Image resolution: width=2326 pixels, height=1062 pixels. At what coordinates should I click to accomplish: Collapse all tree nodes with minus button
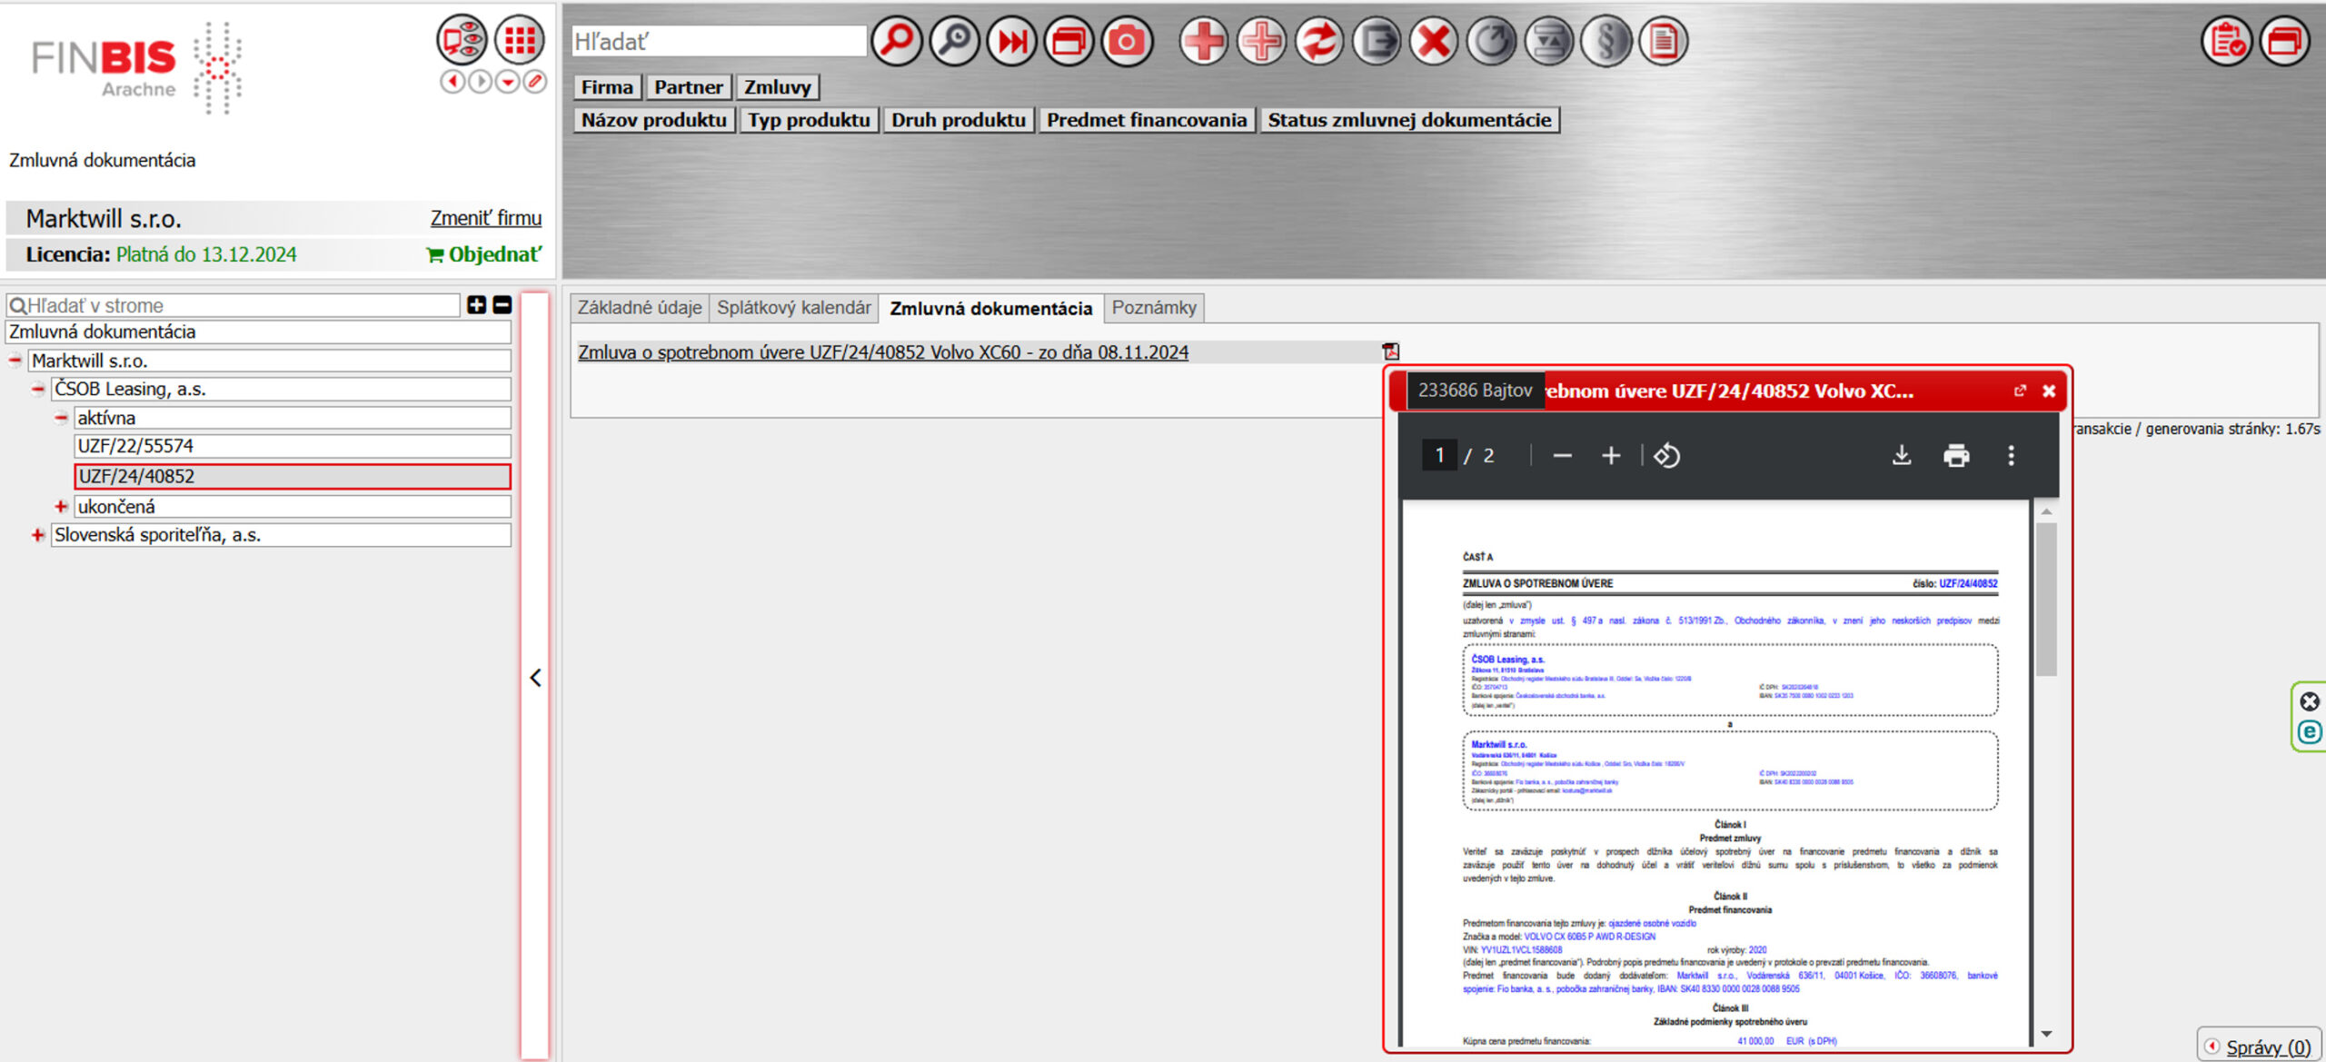coord(502,305)
